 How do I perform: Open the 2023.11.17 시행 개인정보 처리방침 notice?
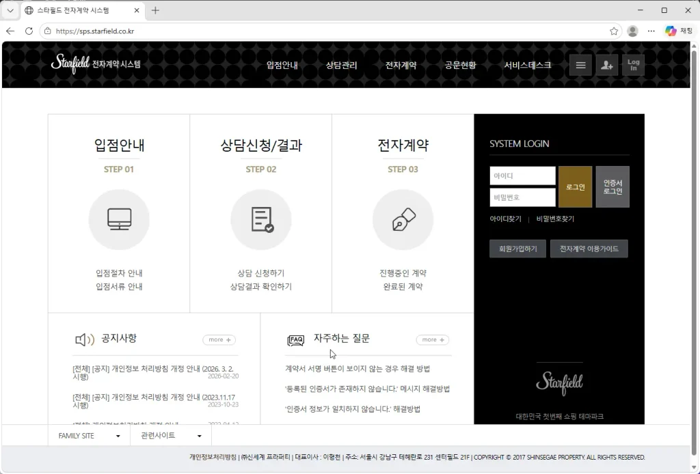(x=154, y=401)
